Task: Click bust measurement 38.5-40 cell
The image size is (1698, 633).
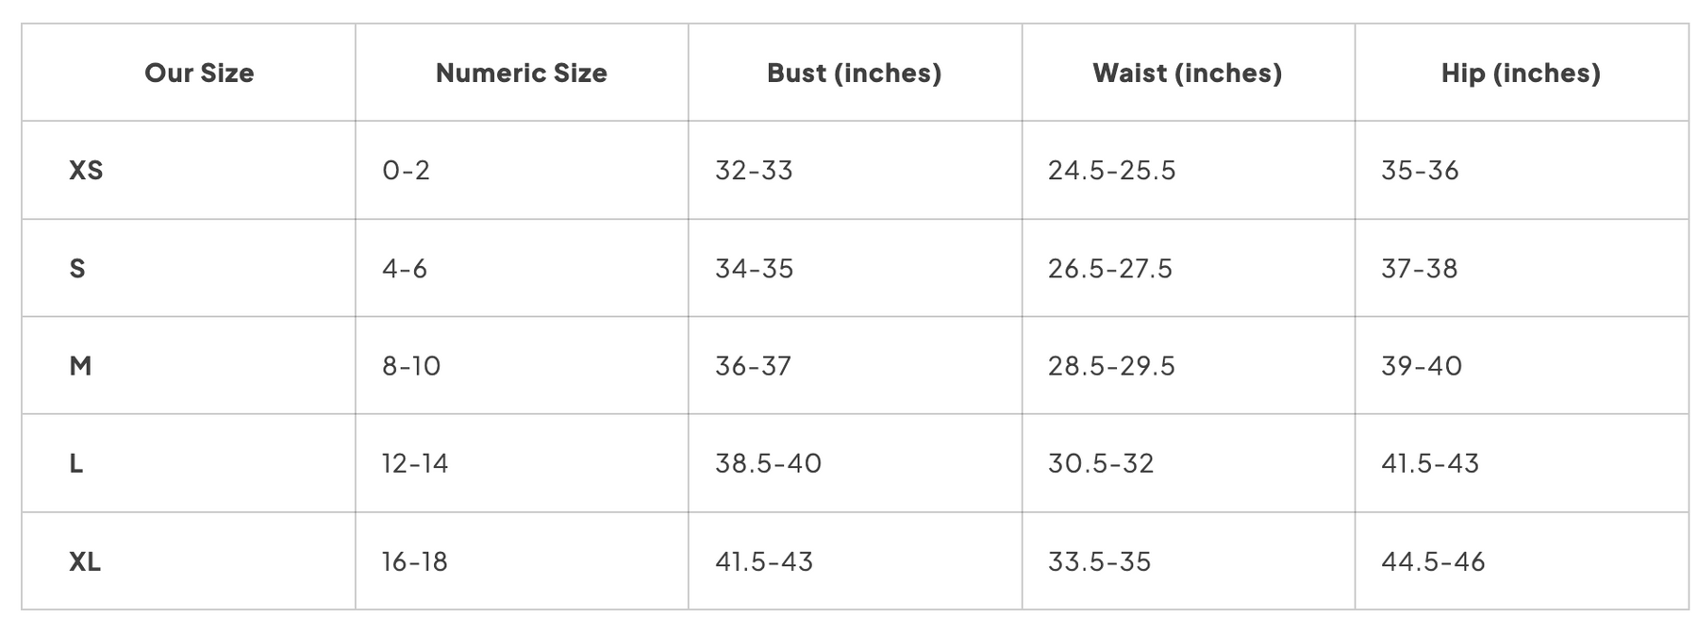Action: (x=768, y=464)
